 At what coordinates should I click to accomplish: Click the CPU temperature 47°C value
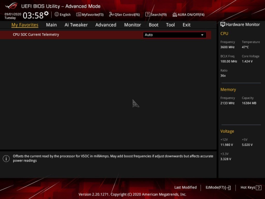245,47
